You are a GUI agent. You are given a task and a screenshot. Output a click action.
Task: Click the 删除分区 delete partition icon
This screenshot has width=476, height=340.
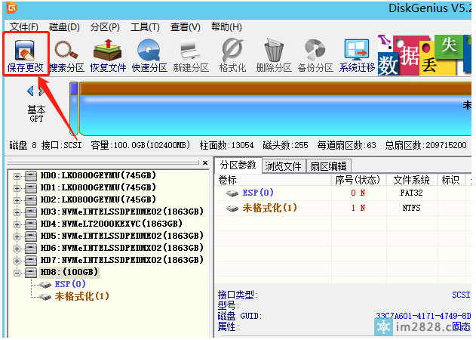273,54
